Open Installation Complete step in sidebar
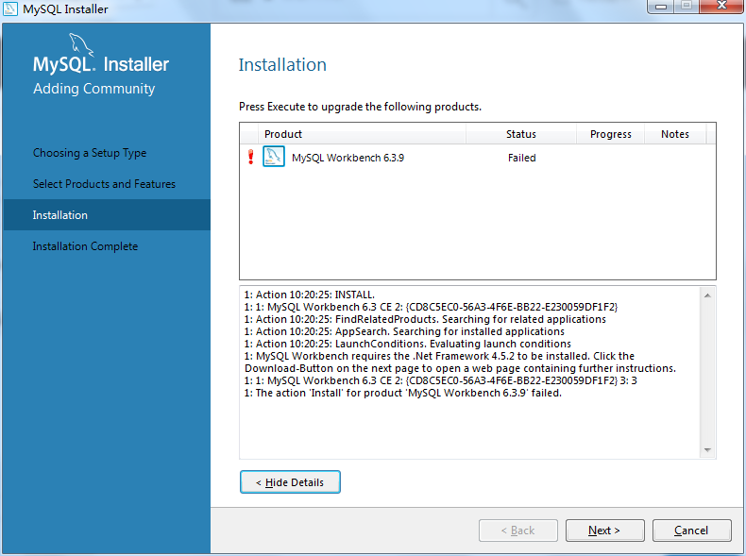Viewport: 746px width, 556px height. tap(85, 246)
